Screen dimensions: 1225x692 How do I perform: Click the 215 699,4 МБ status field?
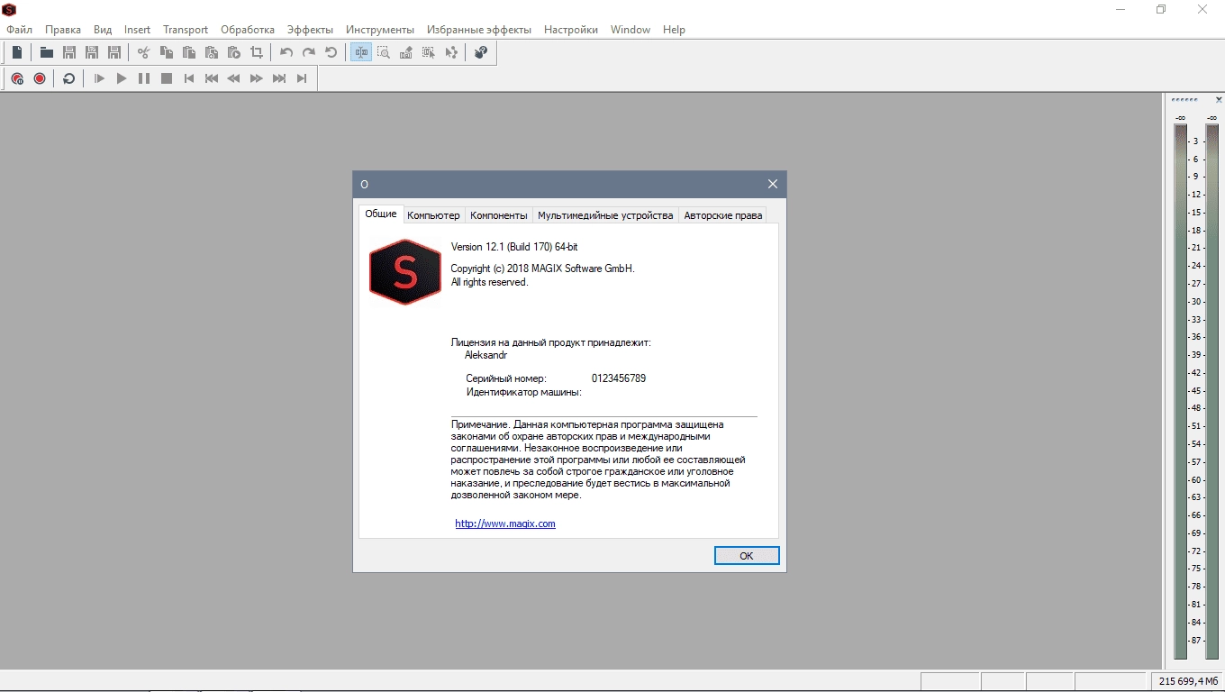point(1187,681)
